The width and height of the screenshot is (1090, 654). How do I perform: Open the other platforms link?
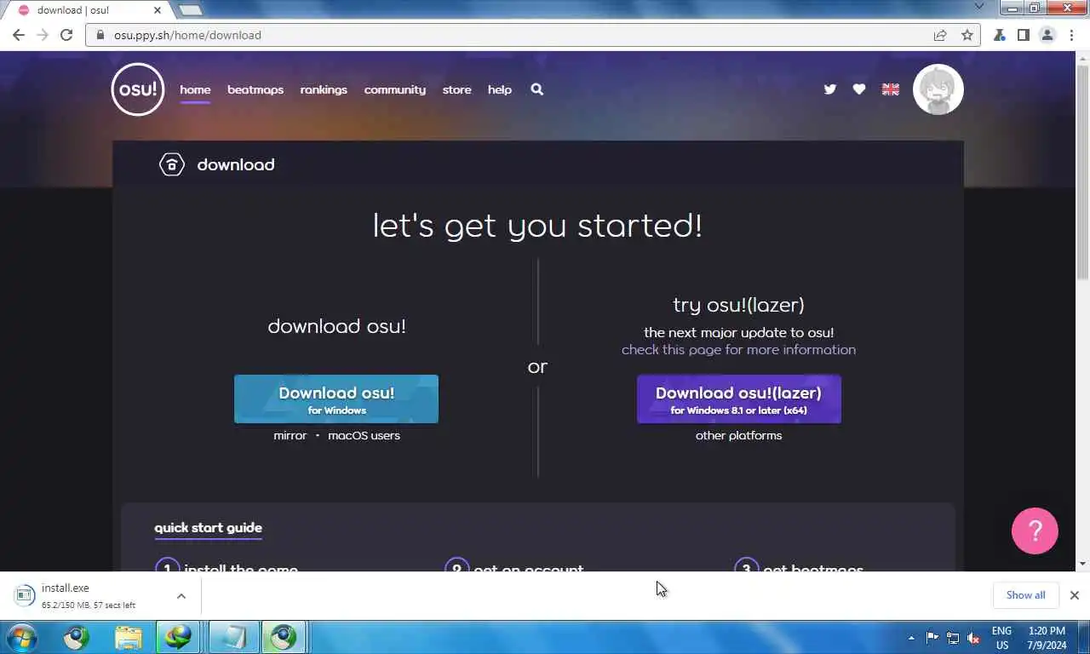point(738,435)
